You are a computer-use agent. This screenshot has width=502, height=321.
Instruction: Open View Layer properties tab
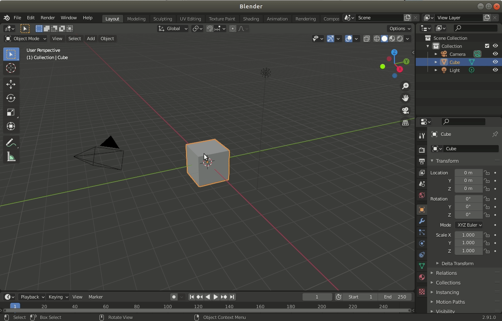421,172
